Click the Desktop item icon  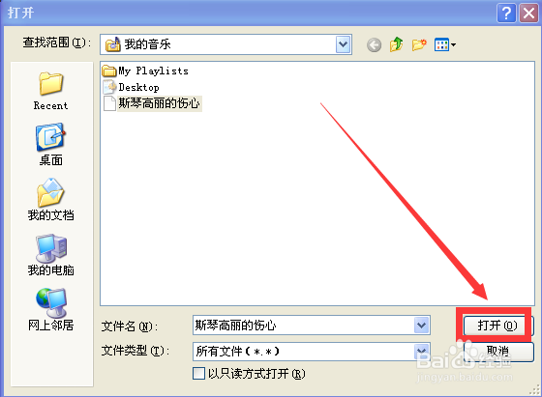click(x=109, y=87)
